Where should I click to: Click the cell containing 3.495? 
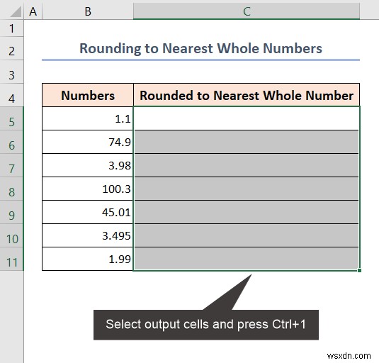[88, 235]
